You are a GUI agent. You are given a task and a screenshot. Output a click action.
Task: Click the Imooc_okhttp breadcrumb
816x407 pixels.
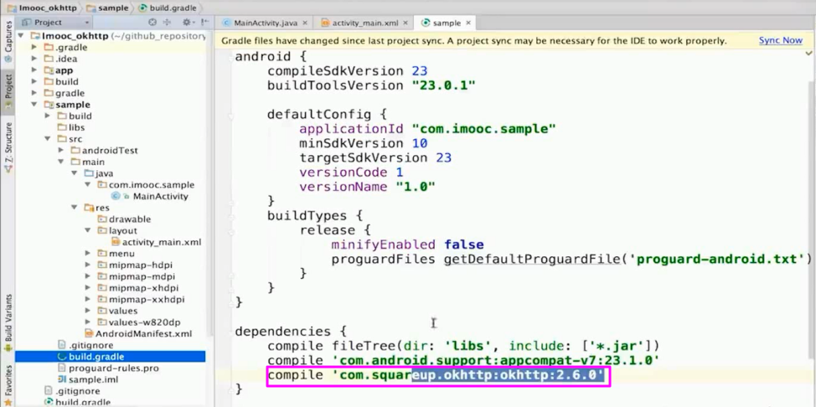point(40,8)
